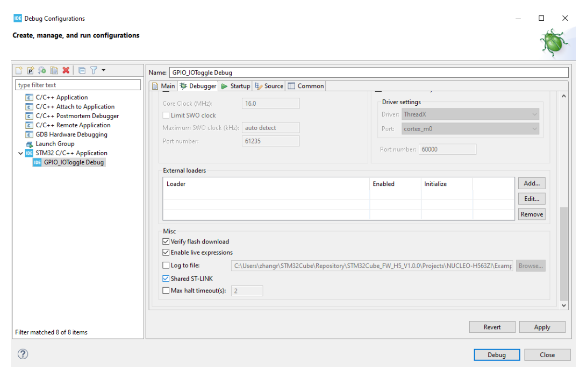The image size is (587, 376).
Task: Click the scrollbar down arrow
Action: [564, 305]
